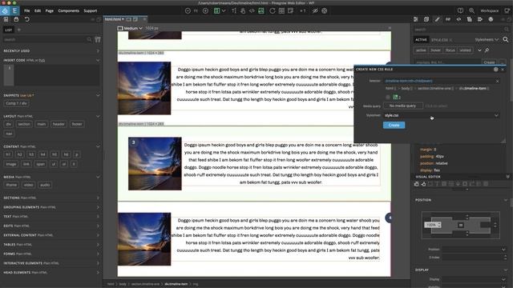The width and height of the screenshot is (513, 288).
Task: Click the Pinegrow logo icon in top-left
Action: [5, 10]
